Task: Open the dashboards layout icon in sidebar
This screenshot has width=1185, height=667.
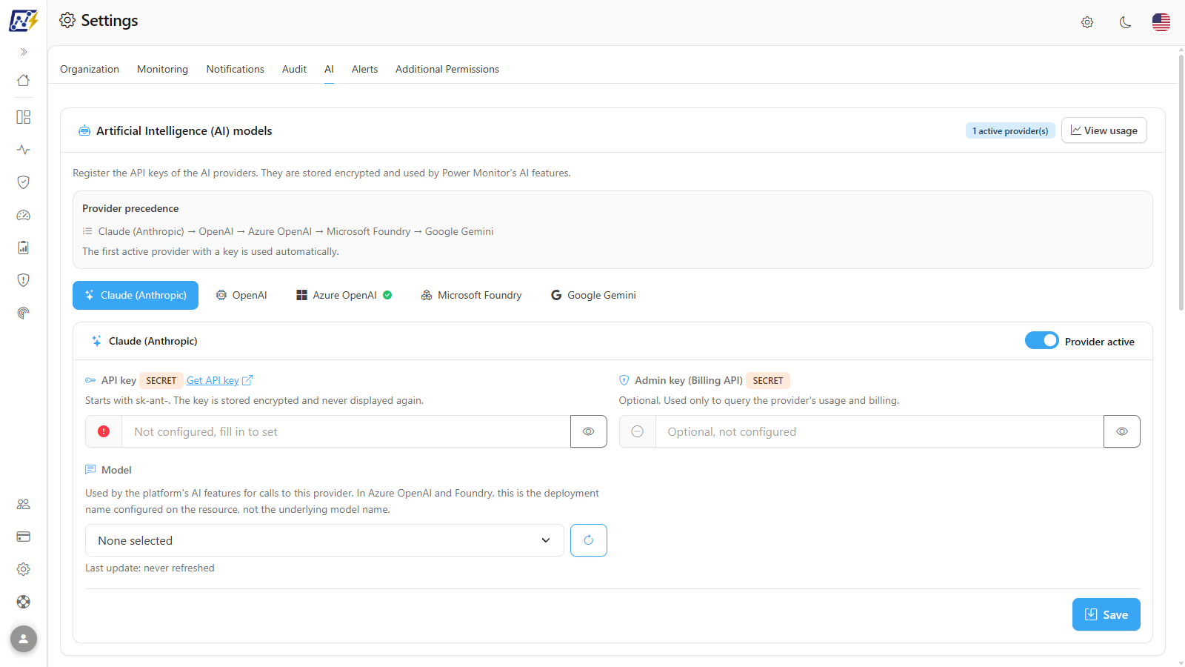Action: (24, 117)
